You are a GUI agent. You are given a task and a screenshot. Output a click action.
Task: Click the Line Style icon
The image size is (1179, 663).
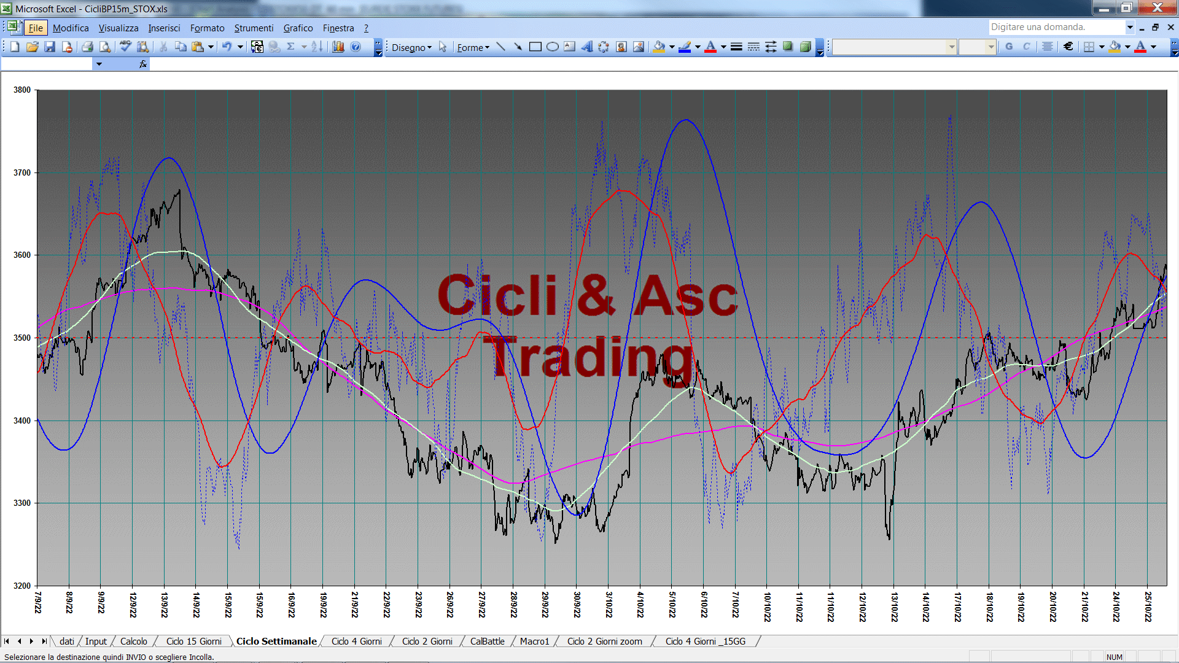736,47
